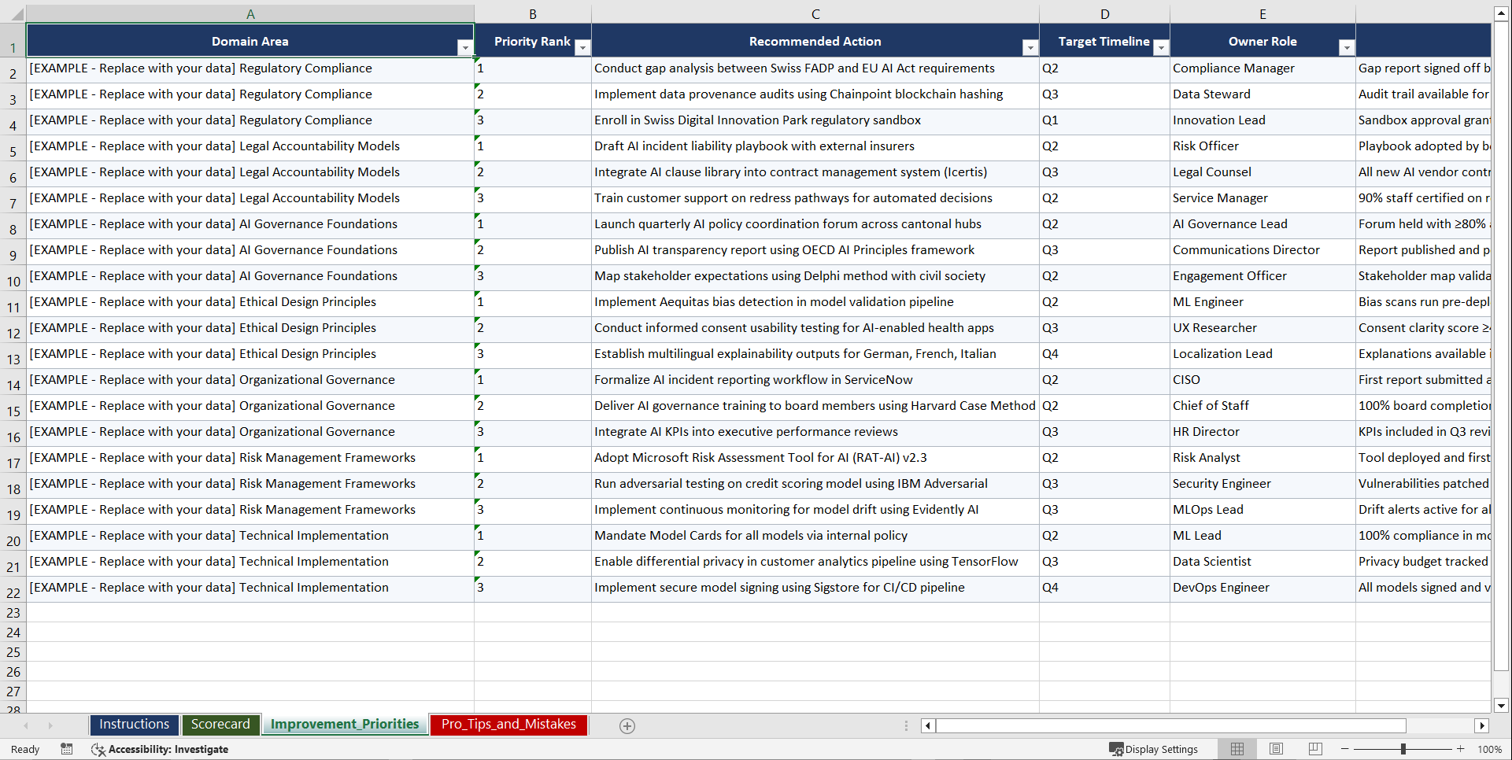Open the Domain Area filter dropdown

(x=466, y=47)
